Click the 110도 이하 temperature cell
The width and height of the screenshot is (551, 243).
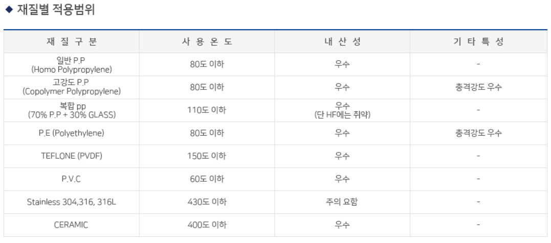207,110
